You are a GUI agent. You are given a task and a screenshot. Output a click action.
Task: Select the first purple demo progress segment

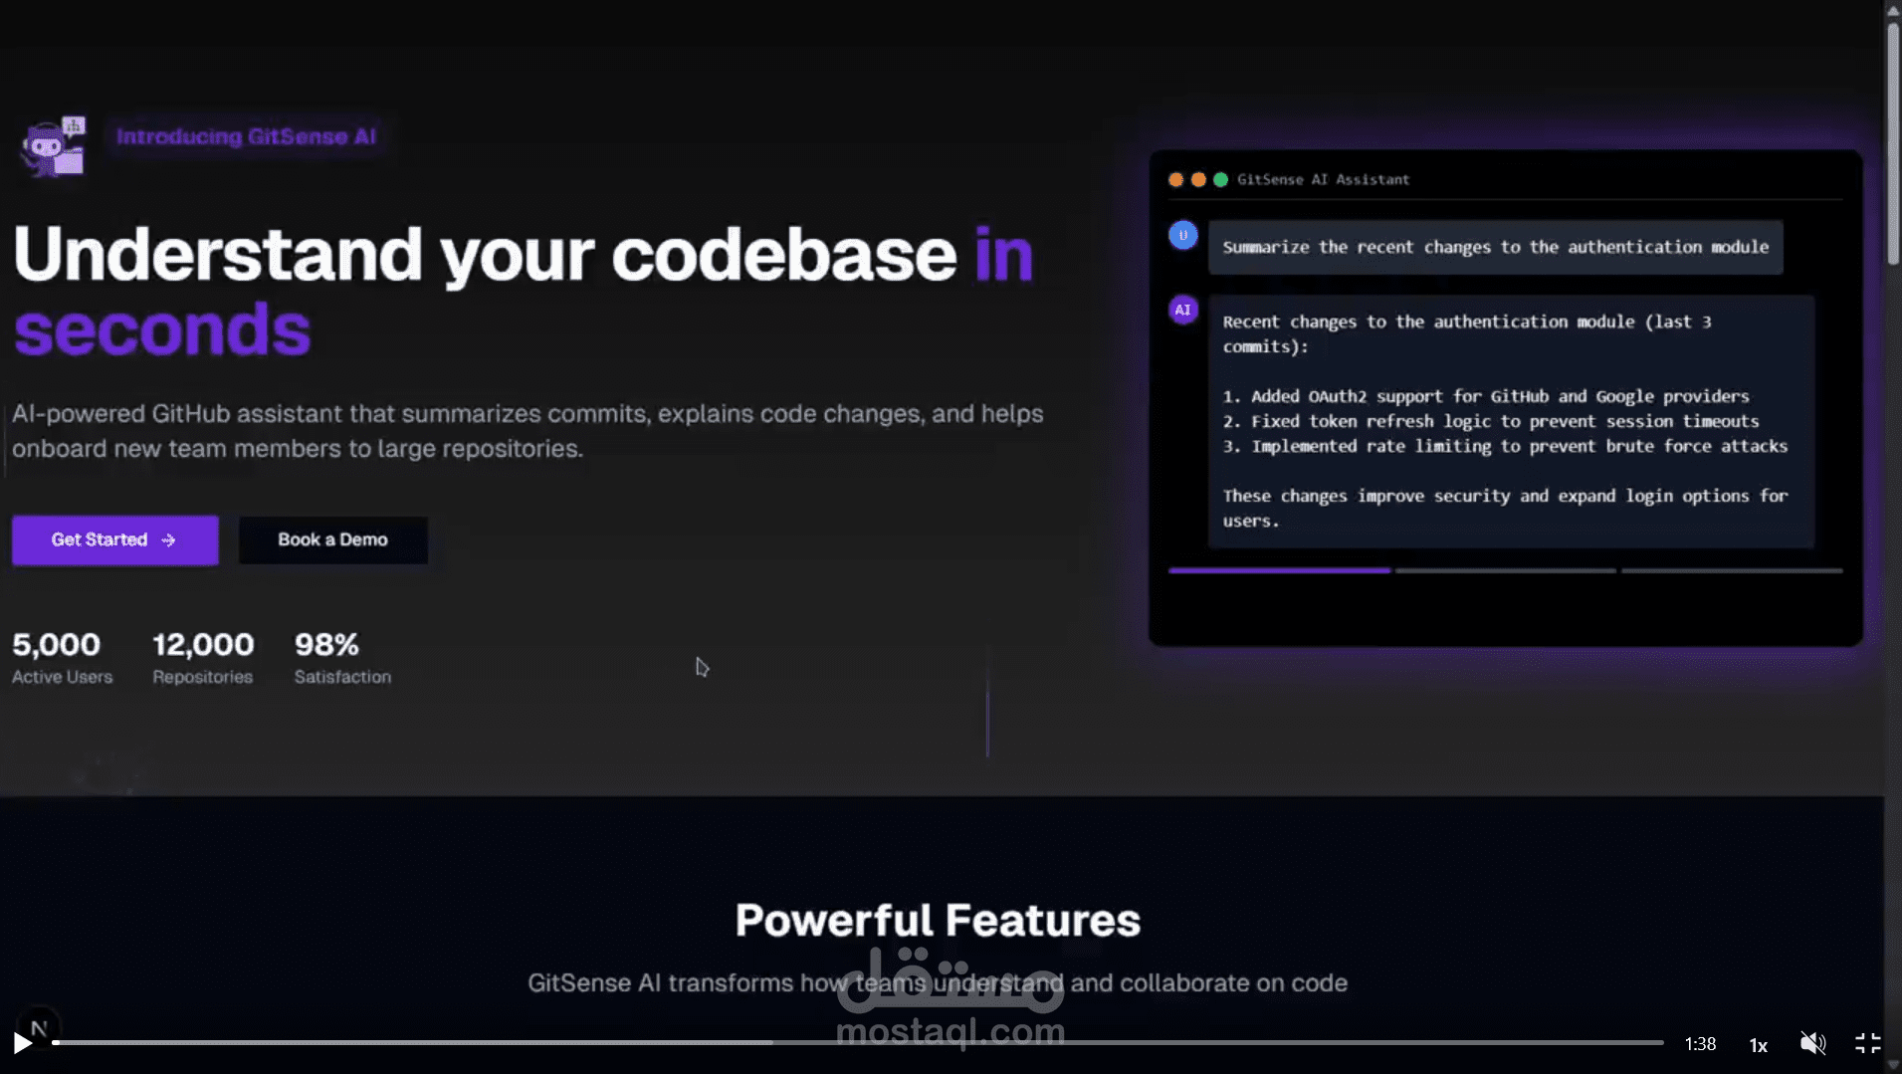(x=1279, y=570)
